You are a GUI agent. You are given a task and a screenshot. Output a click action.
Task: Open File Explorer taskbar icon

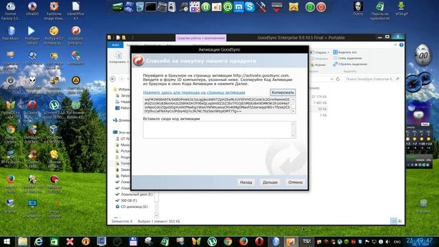click(x=23, y=242)
